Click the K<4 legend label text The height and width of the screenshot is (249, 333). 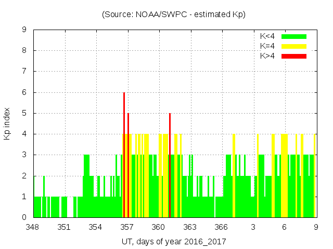click(267, 36)
